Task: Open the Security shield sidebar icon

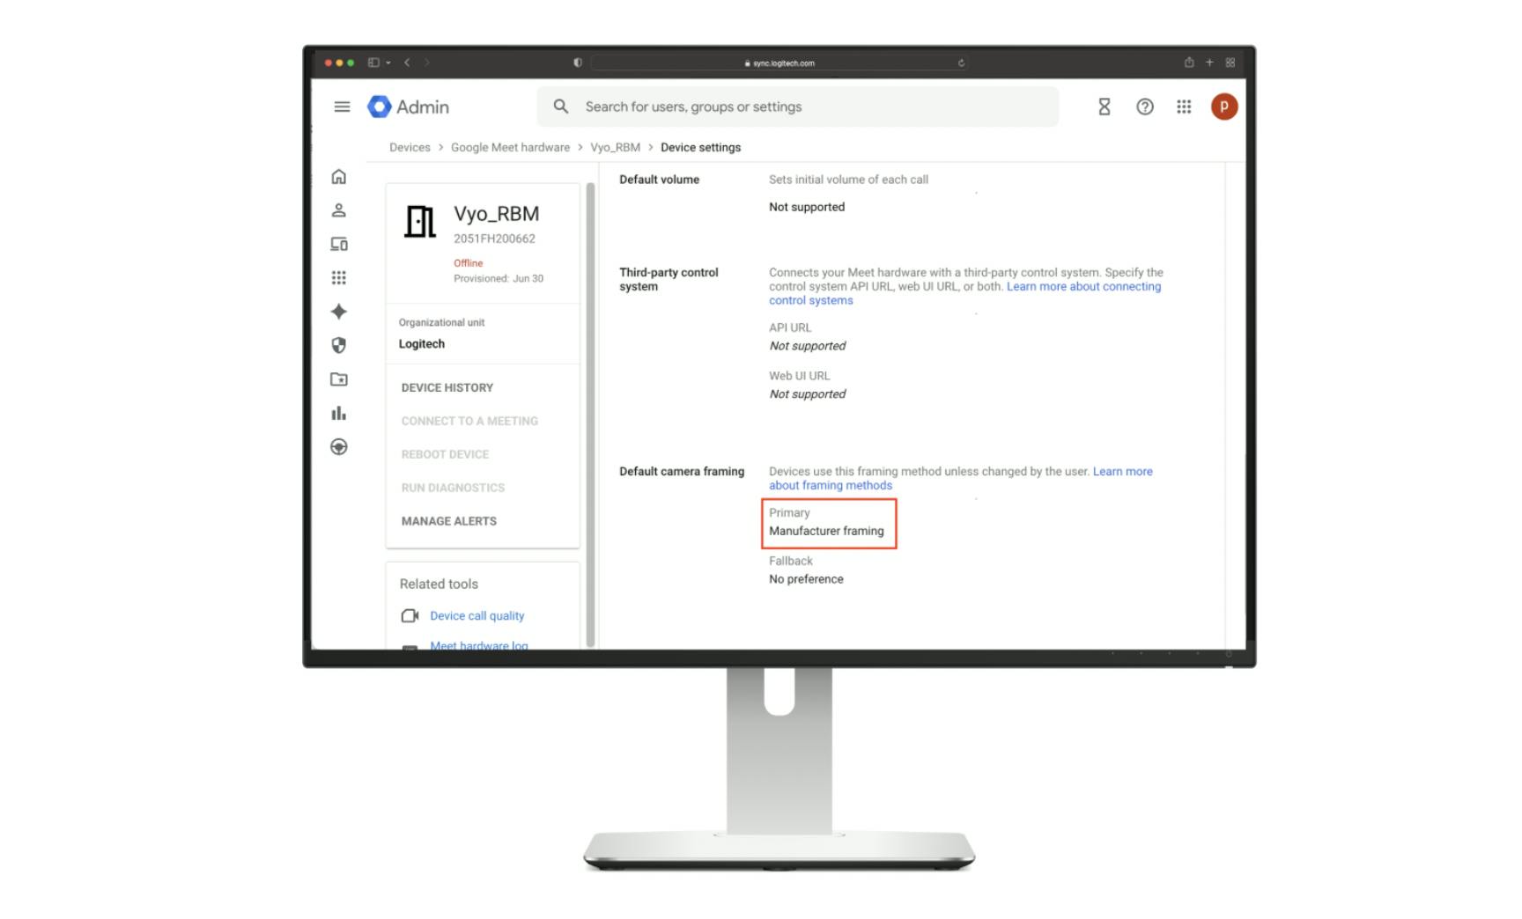Action: click(x=339, y=345)
